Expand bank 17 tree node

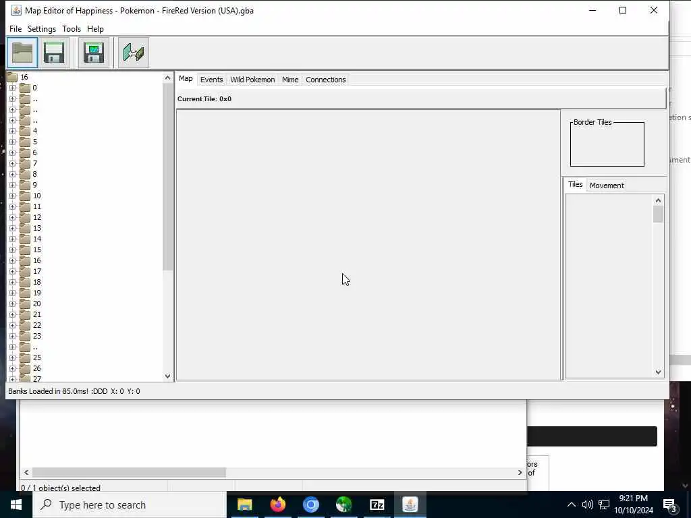click(x=12, y=271)
